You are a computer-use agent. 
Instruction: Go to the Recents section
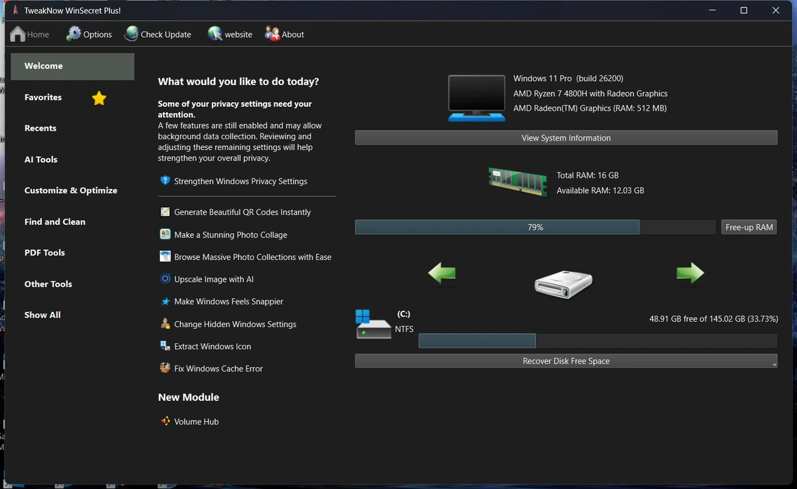41,128
